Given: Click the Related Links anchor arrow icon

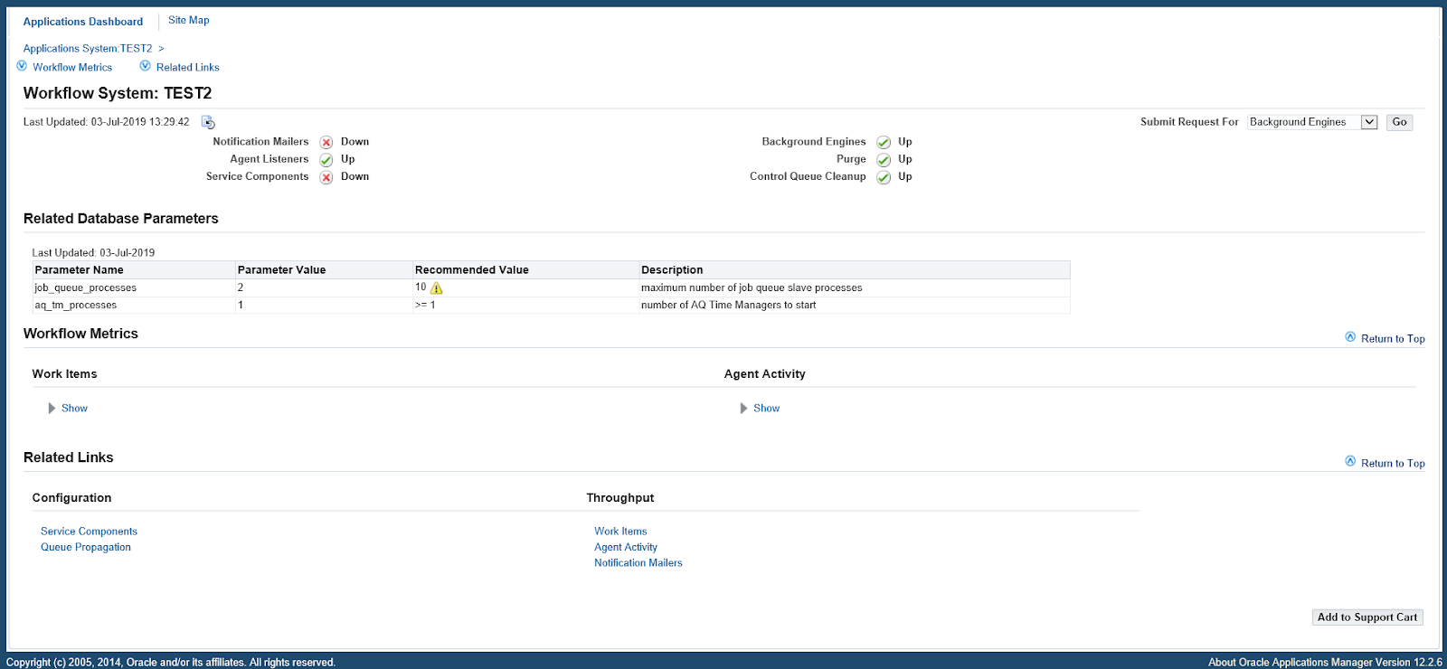Looking at the screenshot, I should point(145,66).
